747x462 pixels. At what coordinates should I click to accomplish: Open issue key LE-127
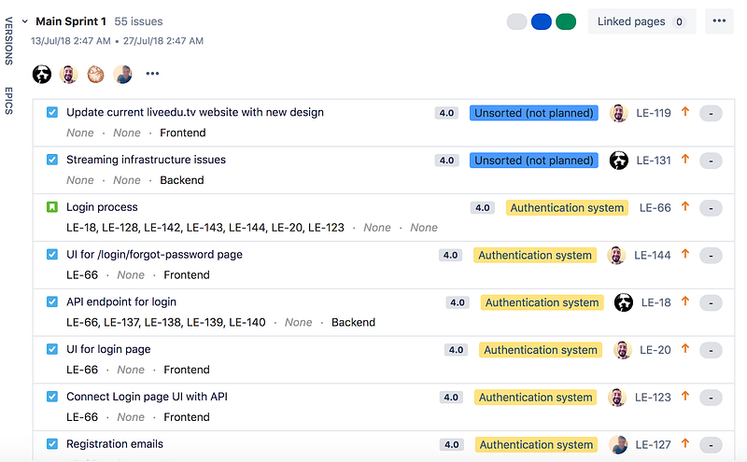[653, 445]
